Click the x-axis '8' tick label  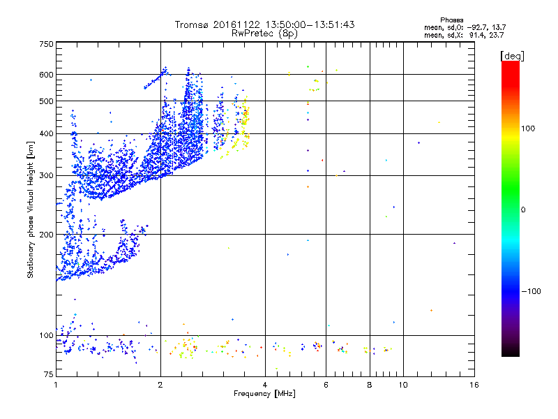[x=370, y=385]
